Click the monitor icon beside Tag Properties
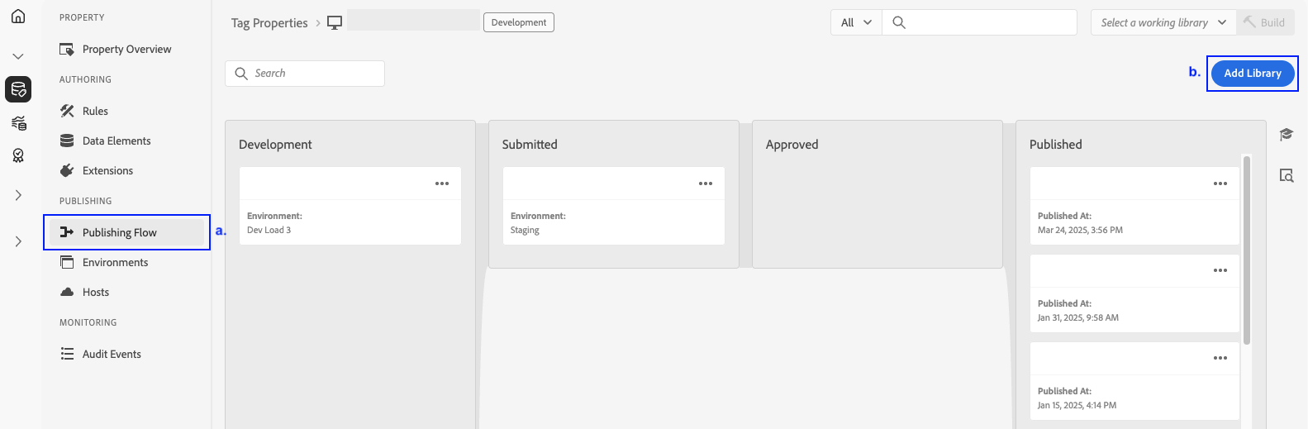The height and width of the screenshot is (429, 1308). tap(335, 23)
